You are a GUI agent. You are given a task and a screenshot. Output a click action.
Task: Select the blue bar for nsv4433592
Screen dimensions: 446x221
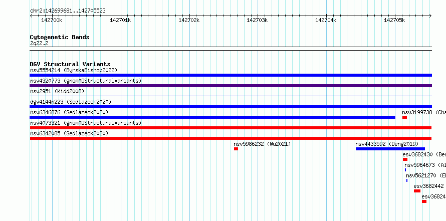pyautogui.click(x=390, y=149)
